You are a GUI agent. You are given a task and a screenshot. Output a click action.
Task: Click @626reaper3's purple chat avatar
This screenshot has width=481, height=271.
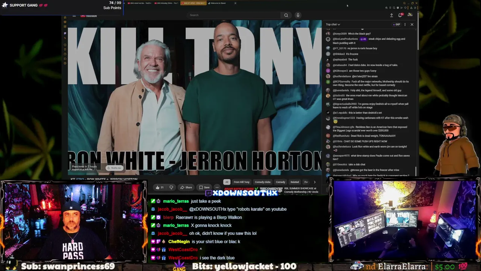(x=328, y=71)
